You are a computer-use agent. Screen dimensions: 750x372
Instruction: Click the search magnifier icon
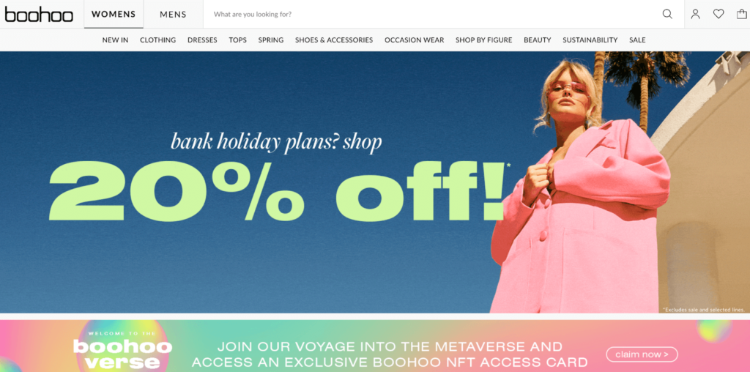point(667,15)
